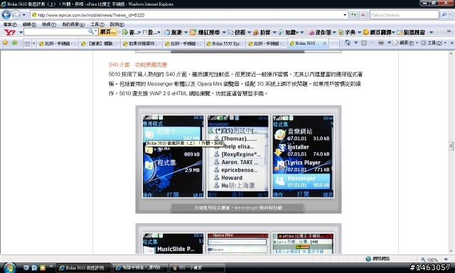Viewport: 455px width, 273px height.
Task: Expand the 阻擋視窗 dropdown arrow
Action: click(432, 33)
